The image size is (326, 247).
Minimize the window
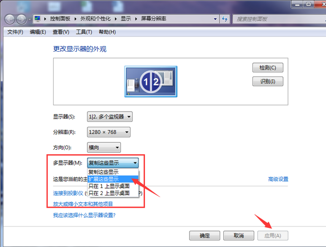coord(298,4)
